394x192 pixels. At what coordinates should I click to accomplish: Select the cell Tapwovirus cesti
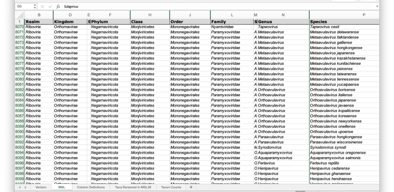[x=344, y=27]
